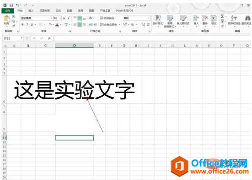Click the Merge and Center 合并后居中 button
This screenshot has height=180, width=252.
(x=109, y=24)
